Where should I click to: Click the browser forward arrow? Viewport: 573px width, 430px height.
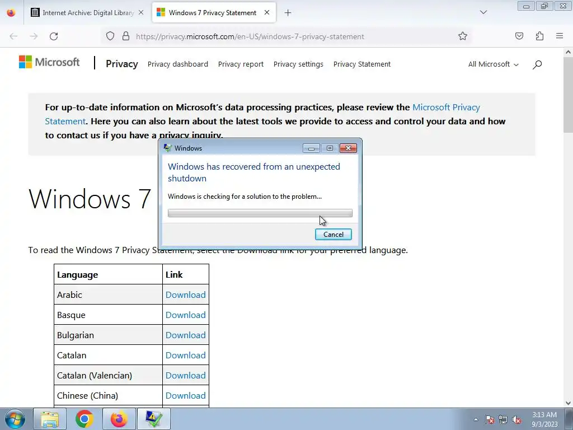tap(34, 36)
